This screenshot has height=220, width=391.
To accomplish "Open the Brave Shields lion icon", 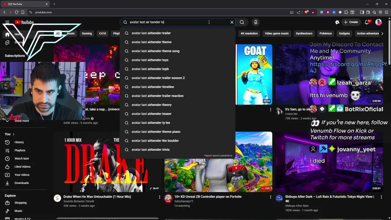I will [x=306, y=12].
